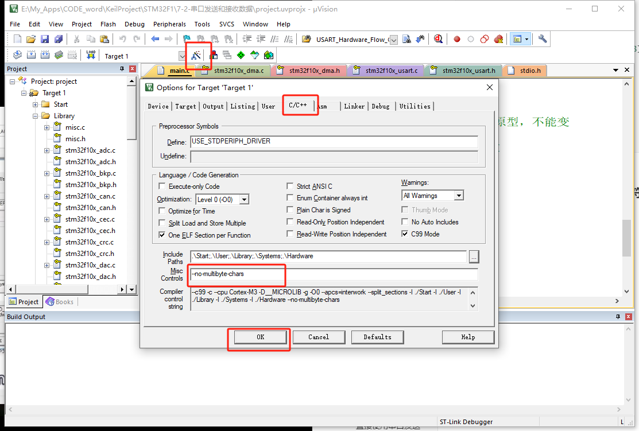Open the Warnings dropdown
Screen dimensions: 639x431
pos(459,196)
